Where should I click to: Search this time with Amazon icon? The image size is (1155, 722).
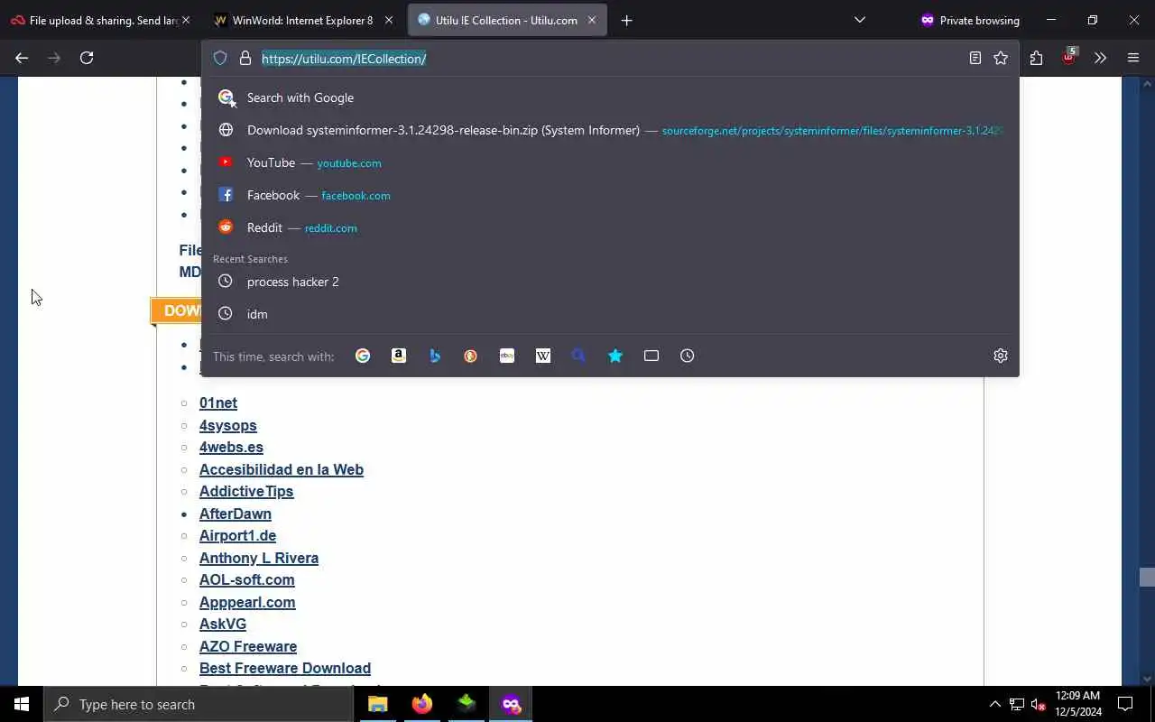399,356
